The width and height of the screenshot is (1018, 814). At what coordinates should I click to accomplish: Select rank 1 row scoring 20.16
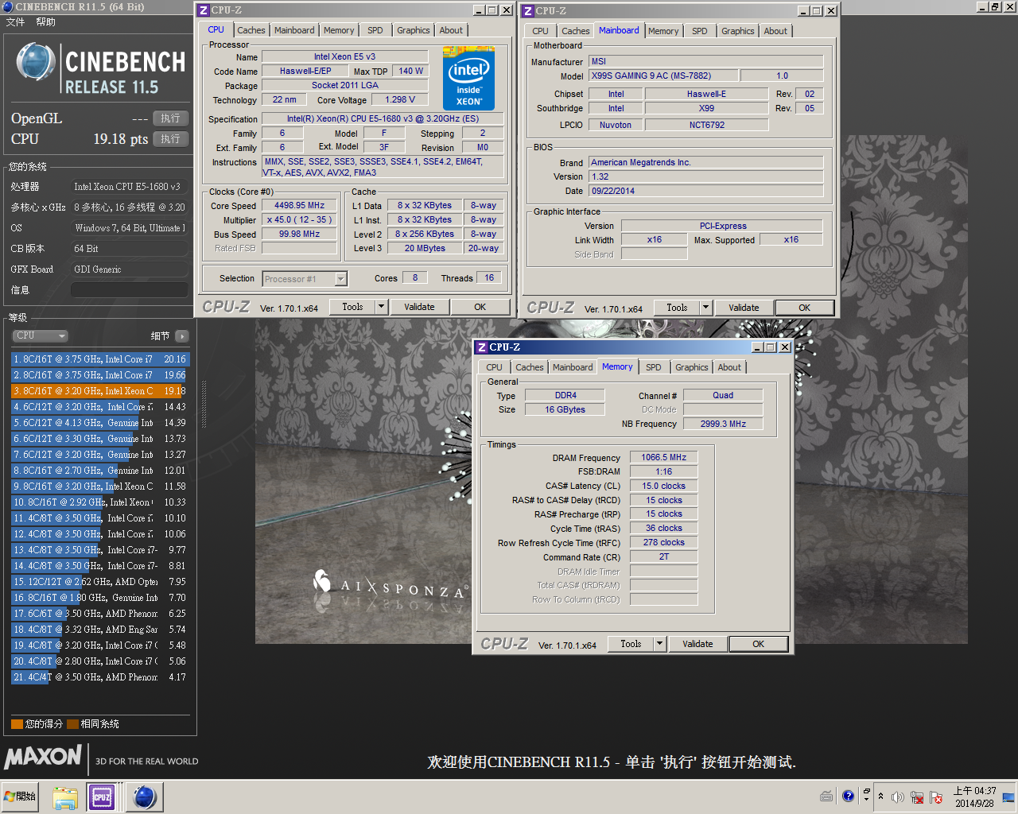click(x=100, y=359)
